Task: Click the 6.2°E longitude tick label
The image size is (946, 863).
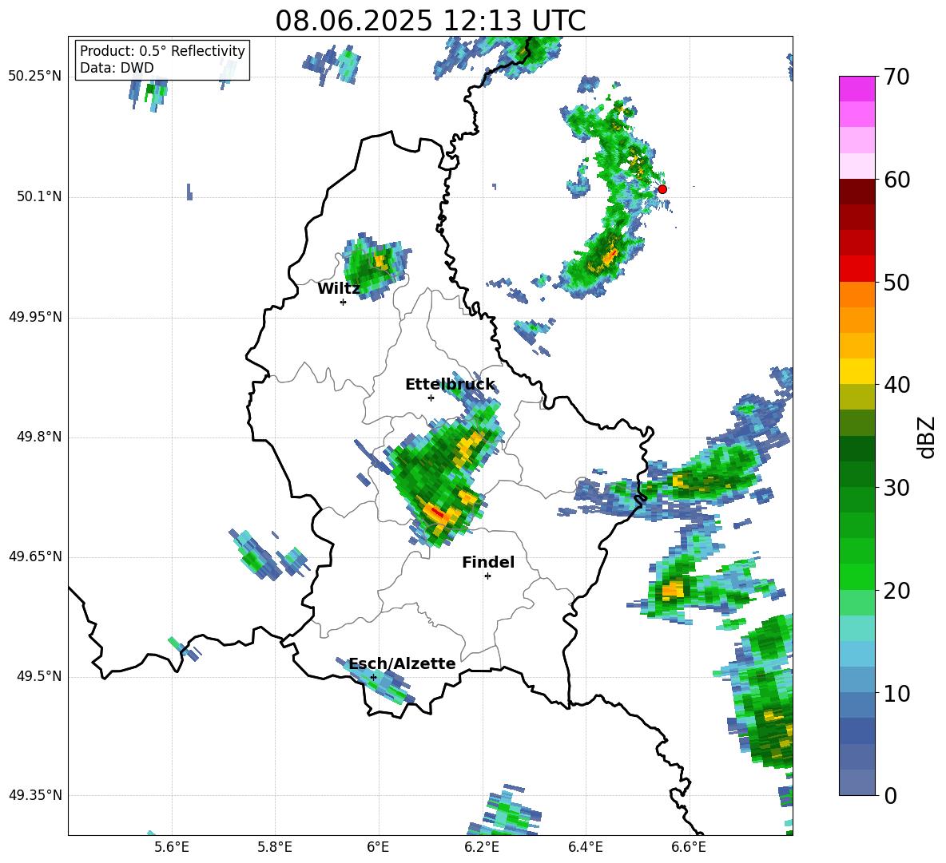Action: tap(482, 847)
